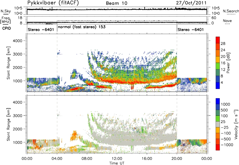Click the blue bottom of power colorbar

pyautogui.click(x=218, y=85)
